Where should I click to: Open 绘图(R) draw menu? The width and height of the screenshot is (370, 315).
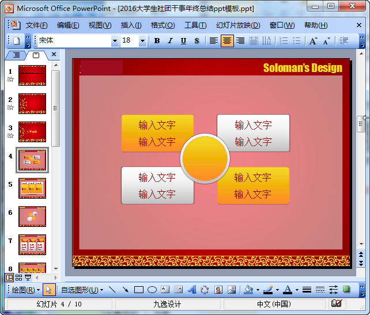(26, 290)
